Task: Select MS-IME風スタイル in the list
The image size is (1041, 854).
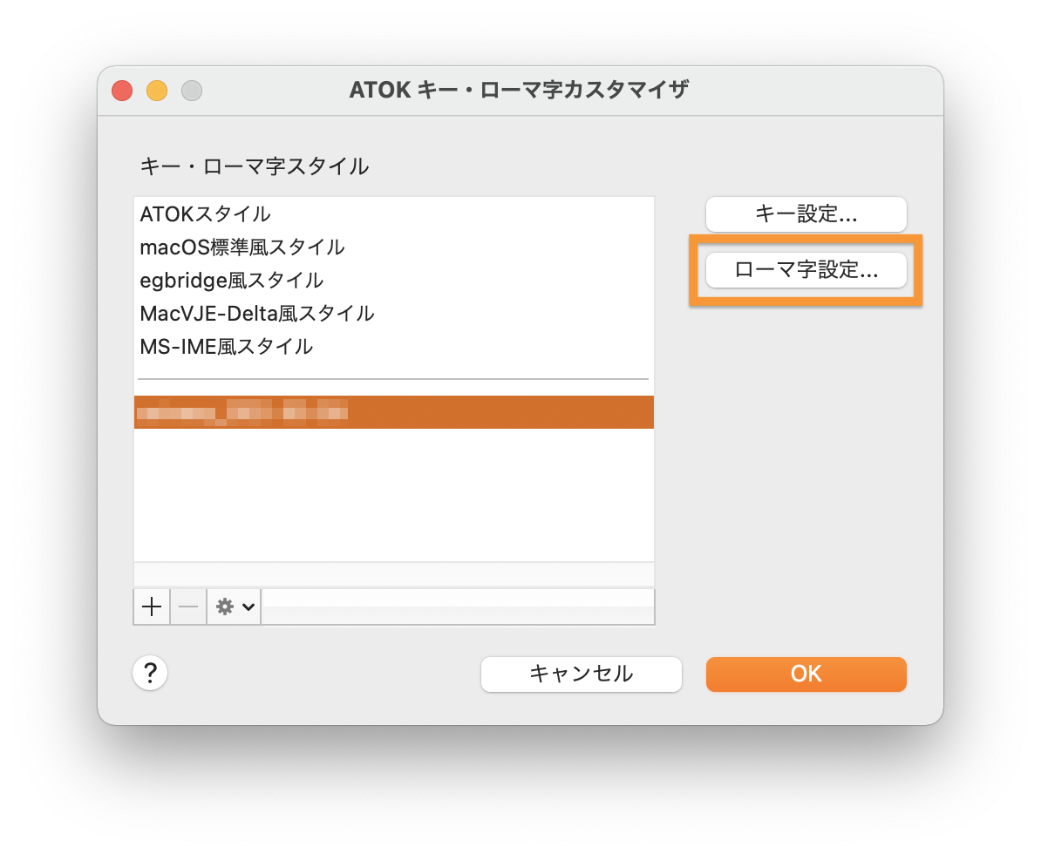Action: [394, 347]
